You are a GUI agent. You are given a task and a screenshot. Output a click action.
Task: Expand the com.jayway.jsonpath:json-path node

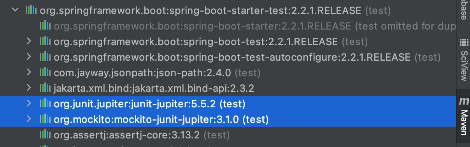(28, 72)
